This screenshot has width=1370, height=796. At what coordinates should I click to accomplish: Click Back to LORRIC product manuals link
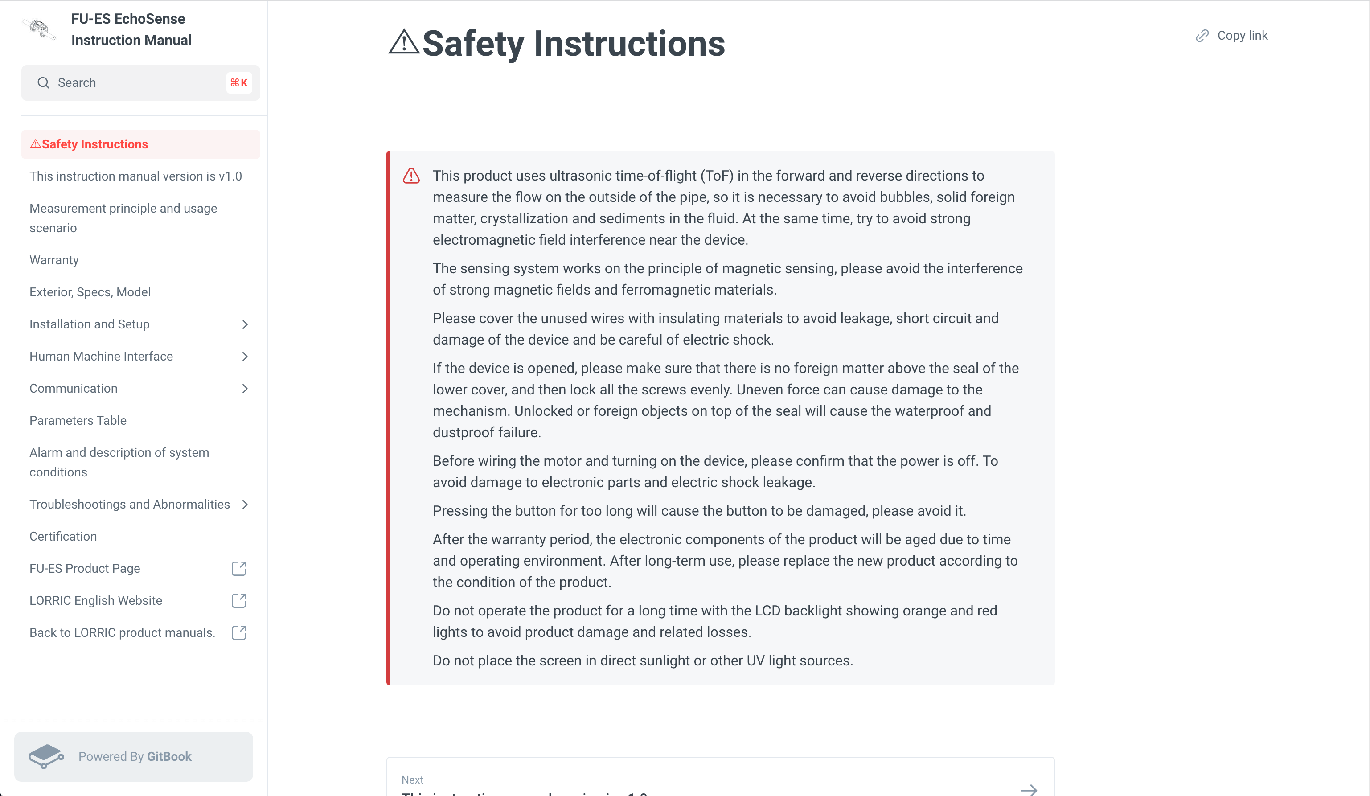tap(121, 633)
